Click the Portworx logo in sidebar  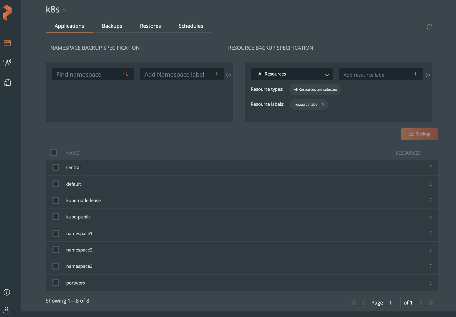(x=7, y=13)
